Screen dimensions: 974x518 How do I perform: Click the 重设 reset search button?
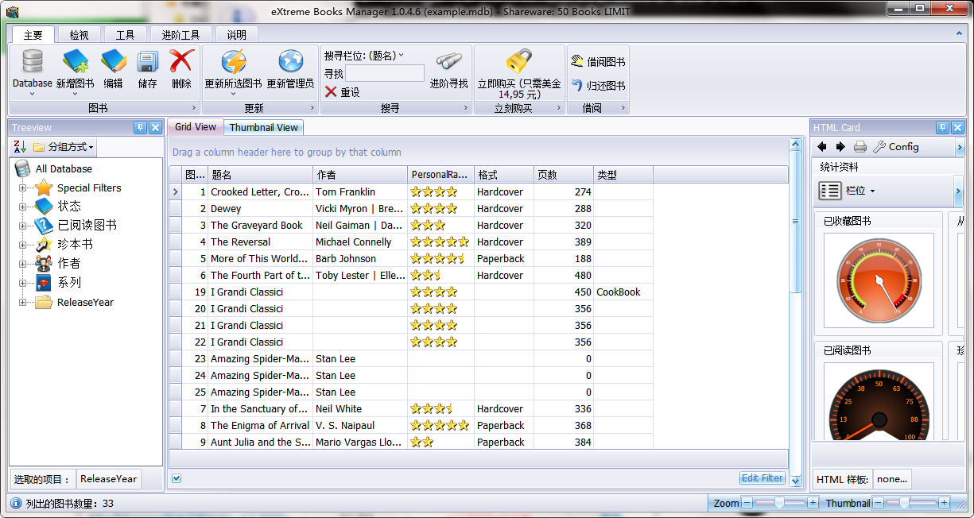343,92
